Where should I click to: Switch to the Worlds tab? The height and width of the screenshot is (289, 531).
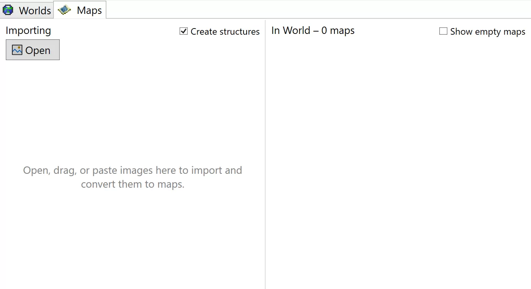click(35, 10)
